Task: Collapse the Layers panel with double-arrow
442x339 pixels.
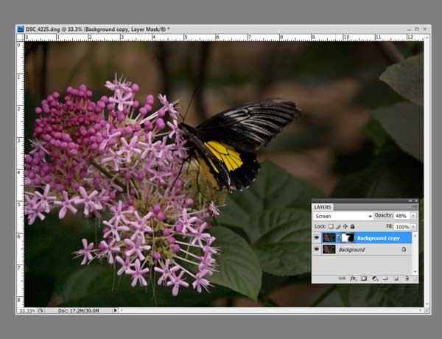Action: click(410, 200)
